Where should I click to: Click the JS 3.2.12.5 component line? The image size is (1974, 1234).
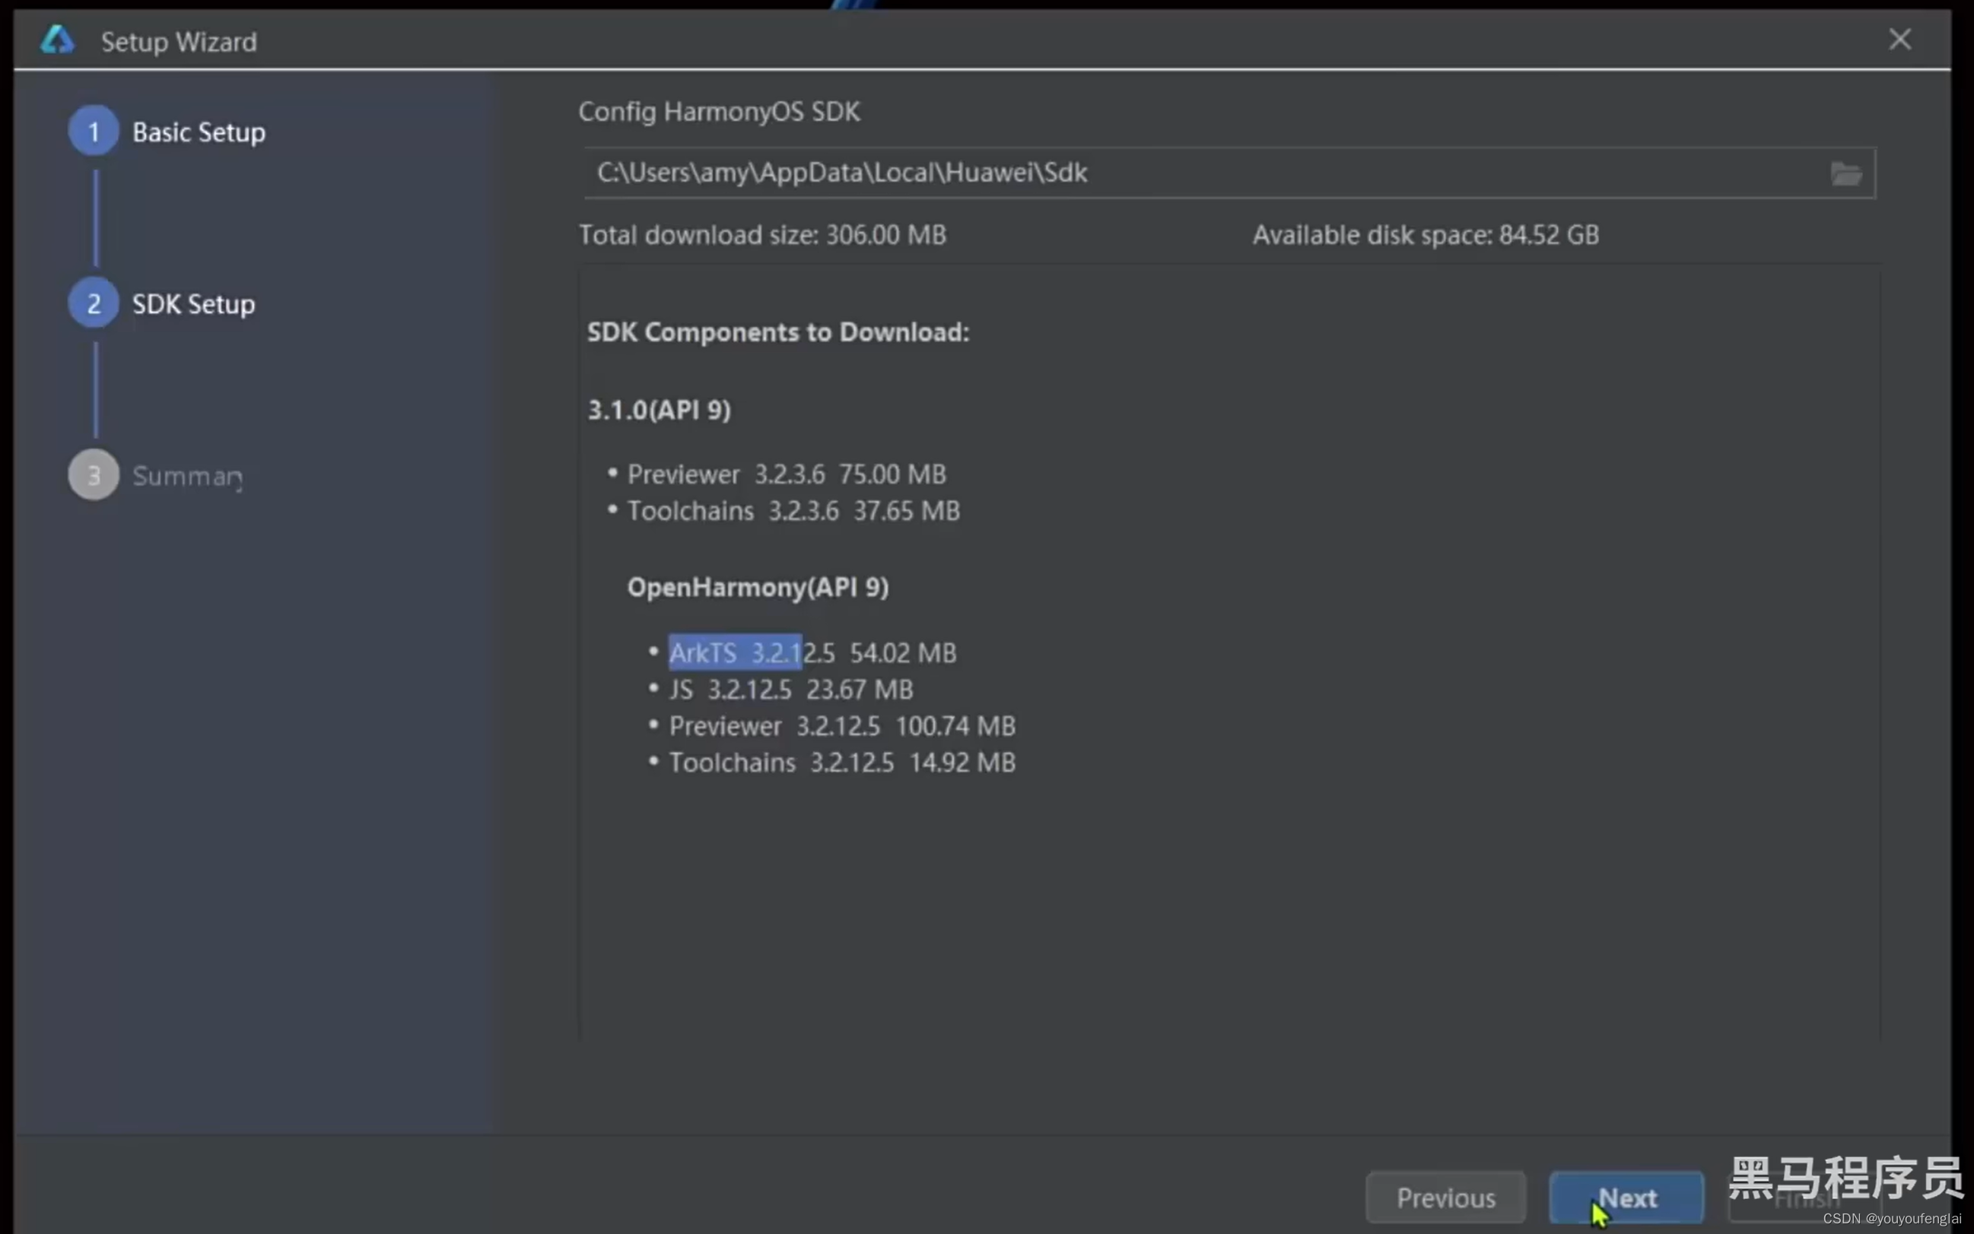[x=790, y=690]
